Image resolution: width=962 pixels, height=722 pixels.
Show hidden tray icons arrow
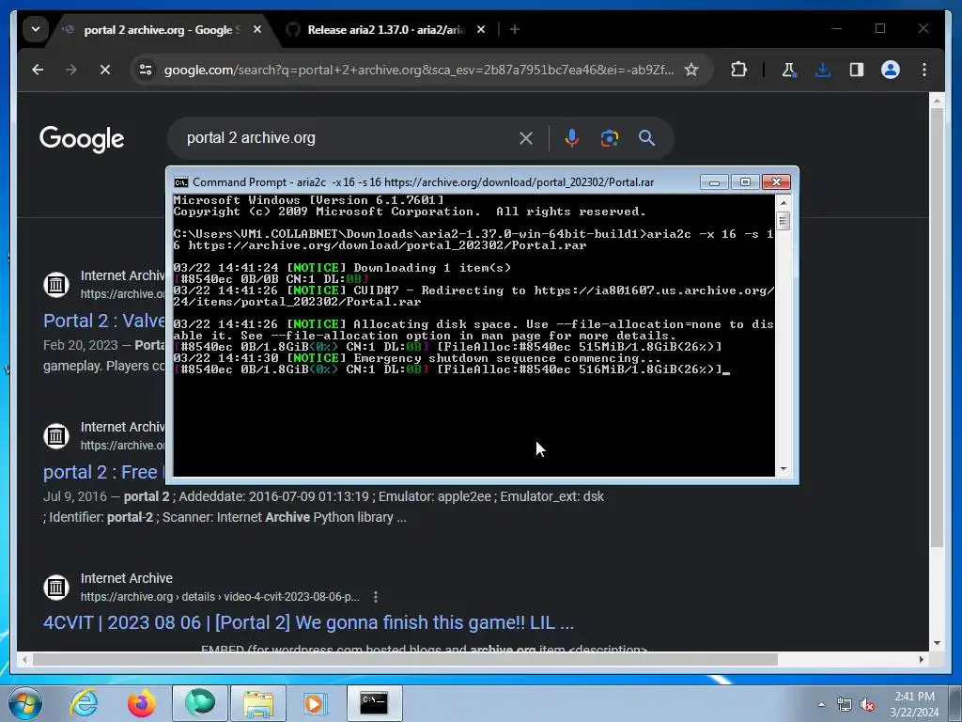coord(821,705)
